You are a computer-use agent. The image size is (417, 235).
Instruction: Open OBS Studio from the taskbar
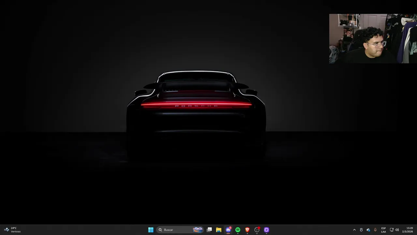(x=257, y=230)
